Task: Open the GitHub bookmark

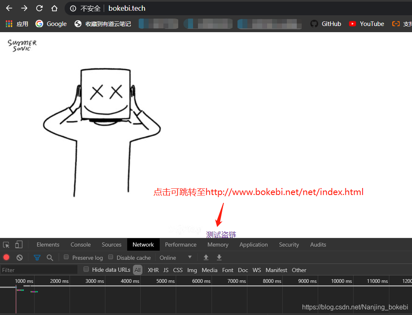Action: point(326,24)
